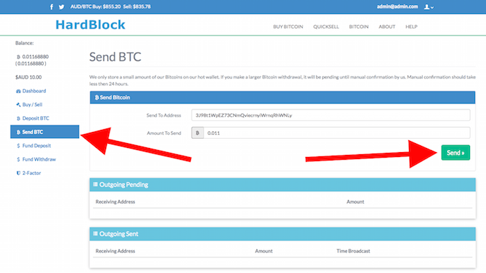Click the Deposit BTC bitcoin icon
The image size is (486, 273).
(18, 119)
